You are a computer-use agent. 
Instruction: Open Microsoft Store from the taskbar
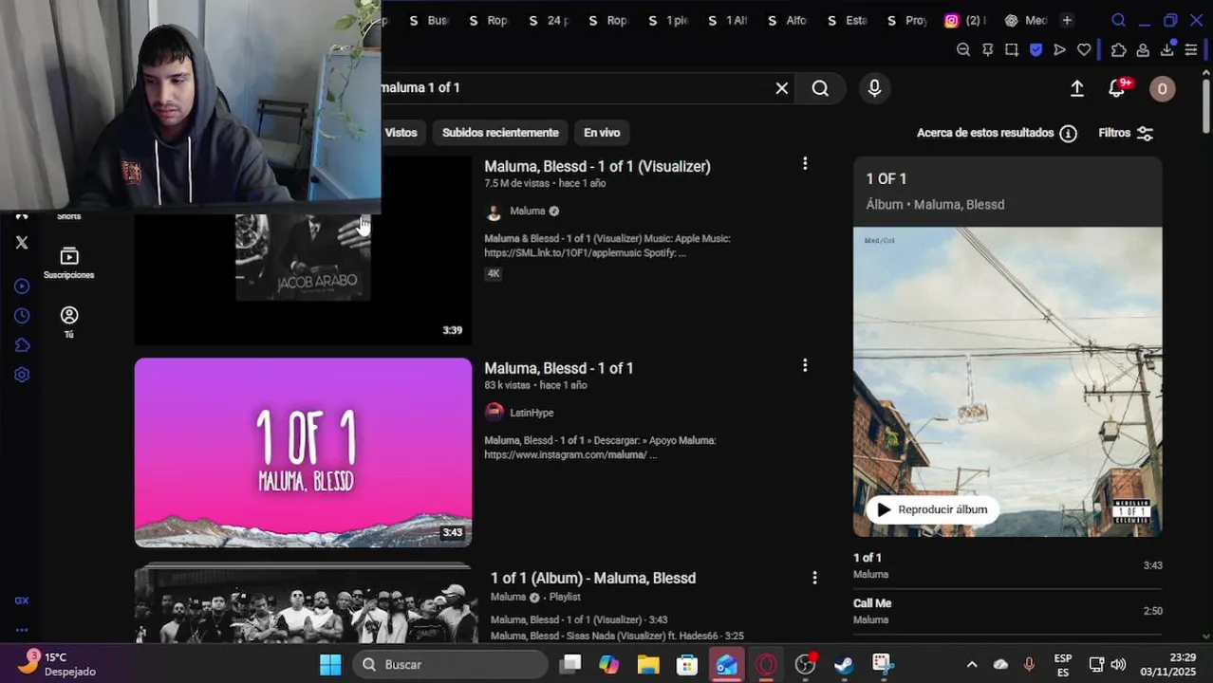[x=687, y=664]
